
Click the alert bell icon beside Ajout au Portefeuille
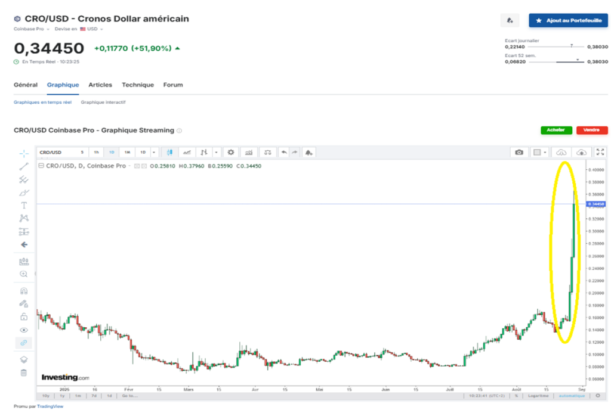click(x=510, y=20)
